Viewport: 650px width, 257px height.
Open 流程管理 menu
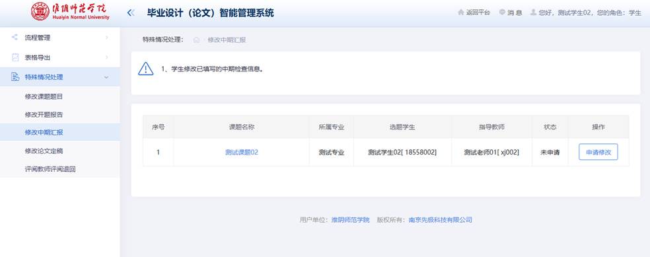pyautogui.click(x=59, y=38)
